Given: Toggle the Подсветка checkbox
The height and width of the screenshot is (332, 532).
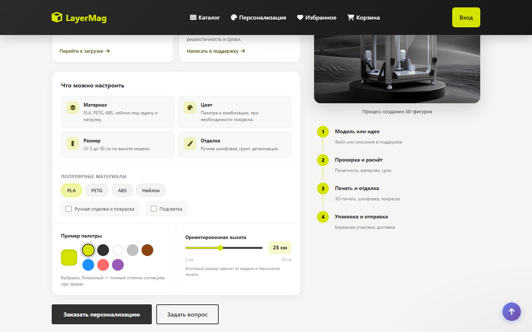Looking at the screenshot, I should coord(154,209).
